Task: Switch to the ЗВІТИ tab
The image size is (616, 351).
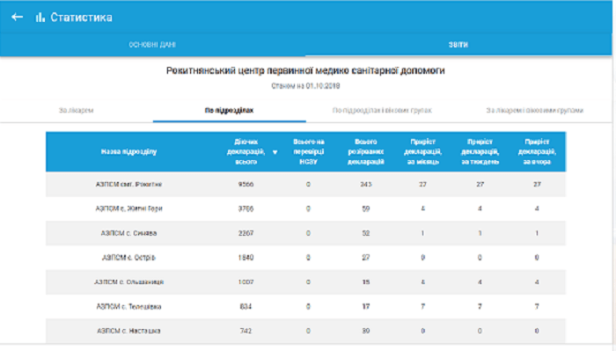Action: coord(458,45)
